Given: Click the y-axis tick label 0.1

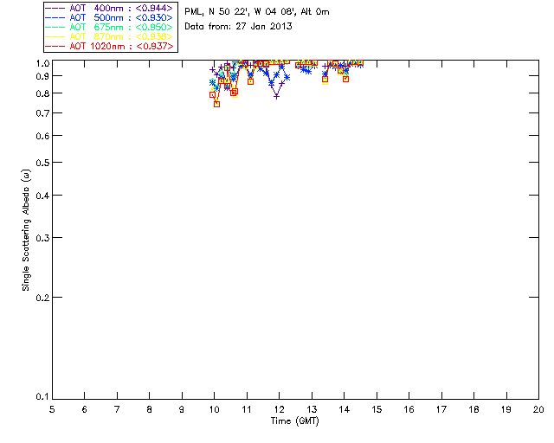Looking at the screenshot, I should [42, 397].
